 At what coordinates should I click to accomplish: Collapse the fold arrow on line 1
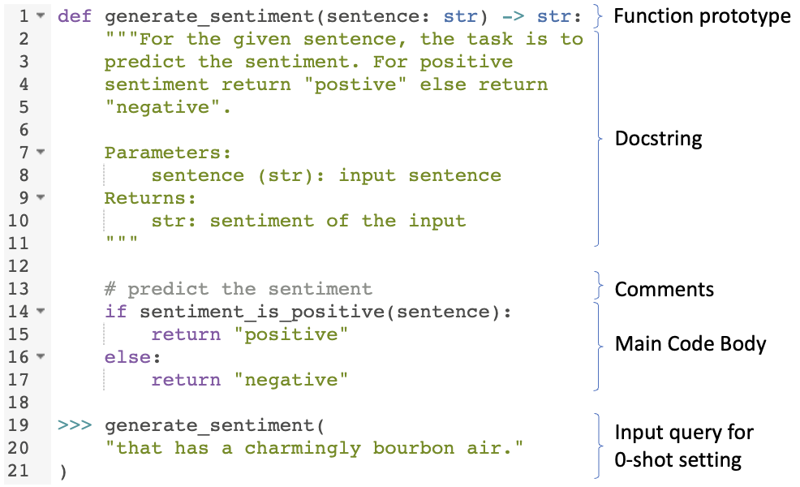[41, 16]
